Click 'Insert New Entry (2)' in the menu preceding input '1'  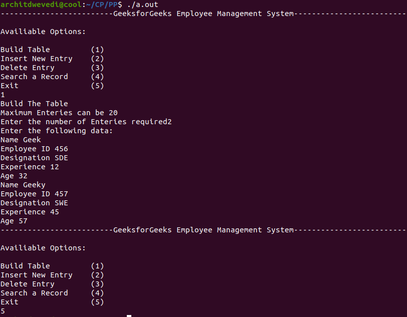click(x=52, y=59)
